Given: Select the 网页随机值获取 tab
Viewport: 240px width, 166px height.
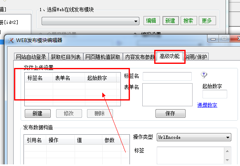Looking at the screenshot, I should (x=103, y=57).
